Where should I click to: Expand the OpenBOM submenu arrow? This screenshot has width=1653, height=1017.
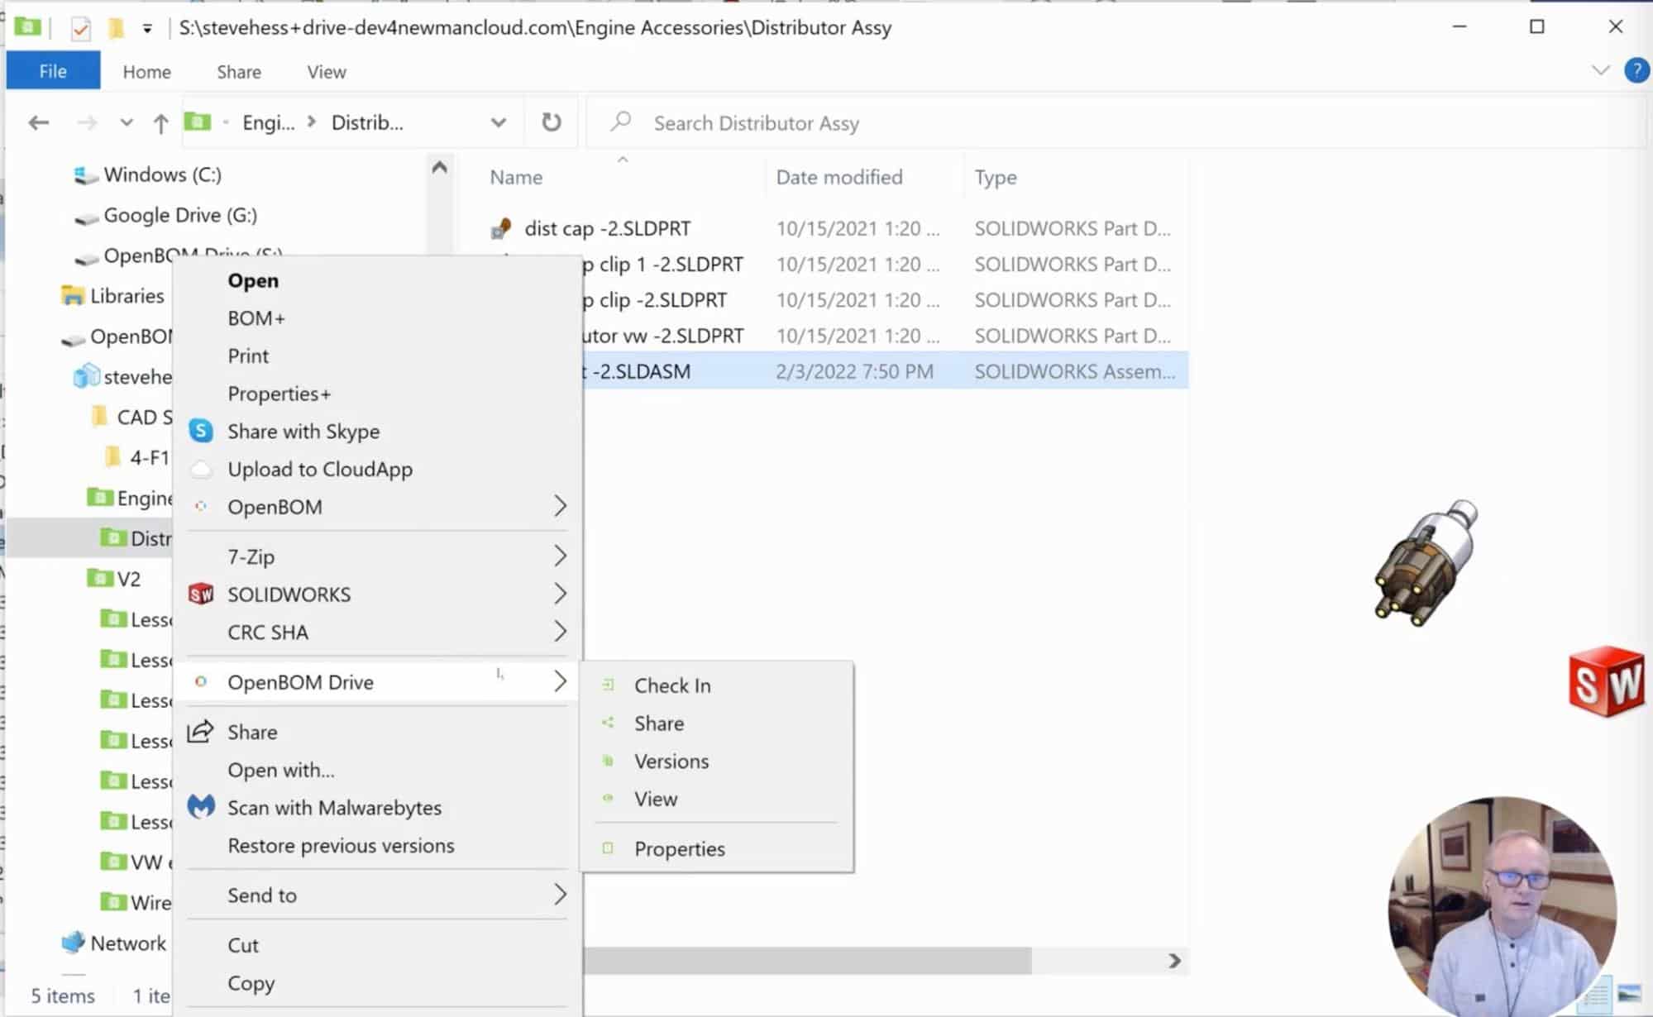560,505
